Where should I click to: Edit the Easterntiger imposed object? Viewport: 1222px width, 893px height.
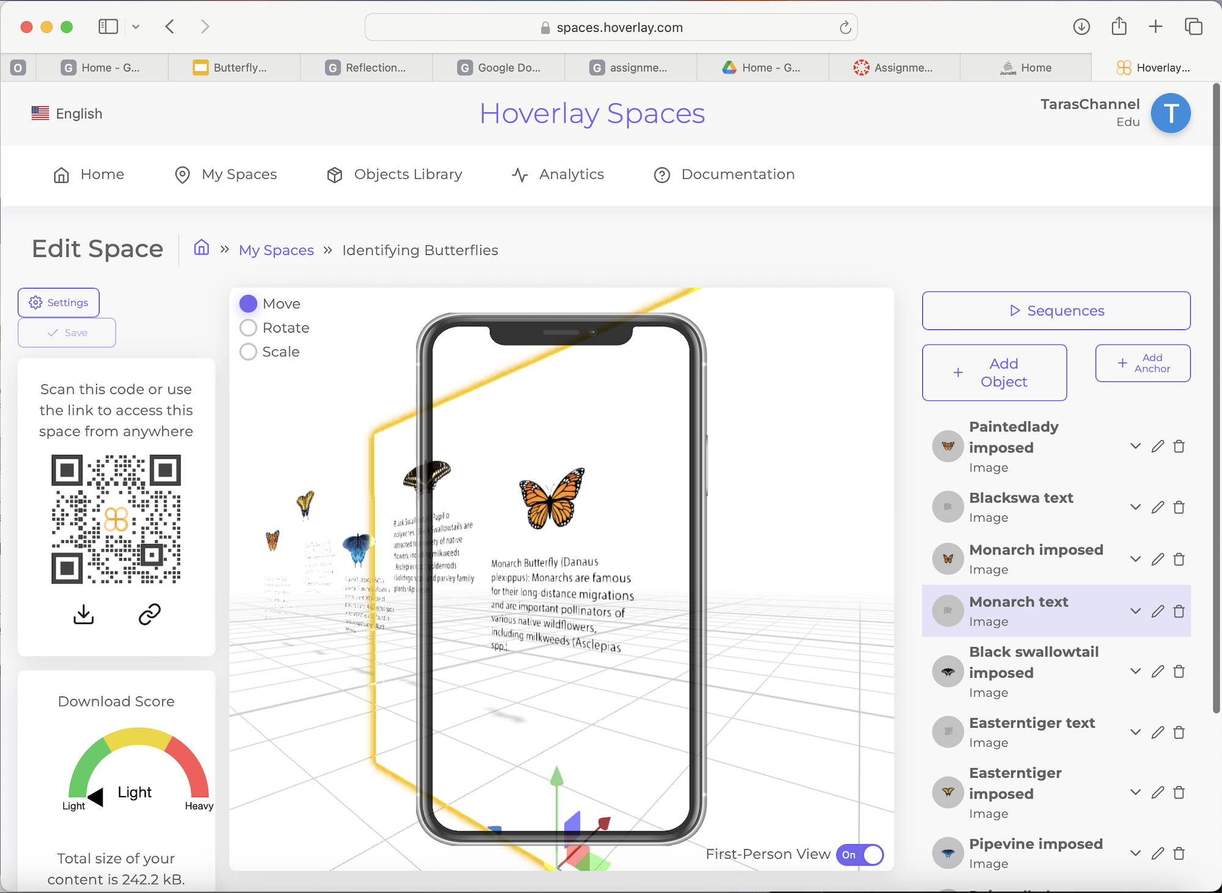tap(1157, 792)
